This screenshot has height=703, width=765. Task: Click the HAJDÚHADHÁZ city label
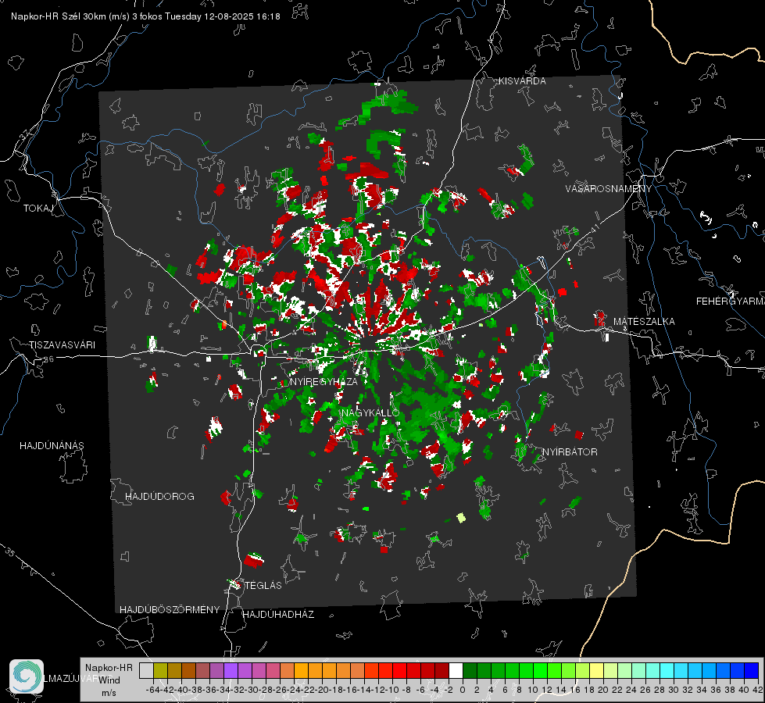278,615
